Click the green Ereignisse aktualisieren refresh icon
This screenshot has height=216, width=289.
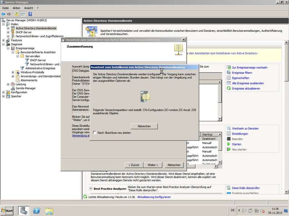(x=228, y=88)
